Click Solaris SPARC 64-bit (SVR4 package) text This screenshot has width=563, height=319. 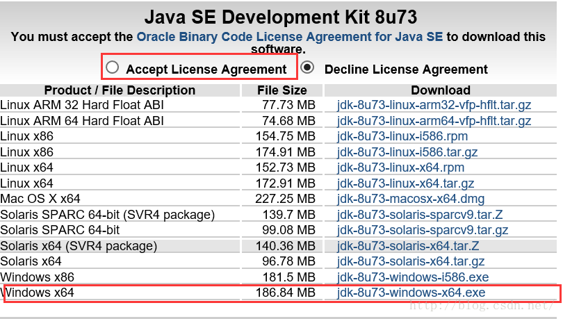coord(107,215)
